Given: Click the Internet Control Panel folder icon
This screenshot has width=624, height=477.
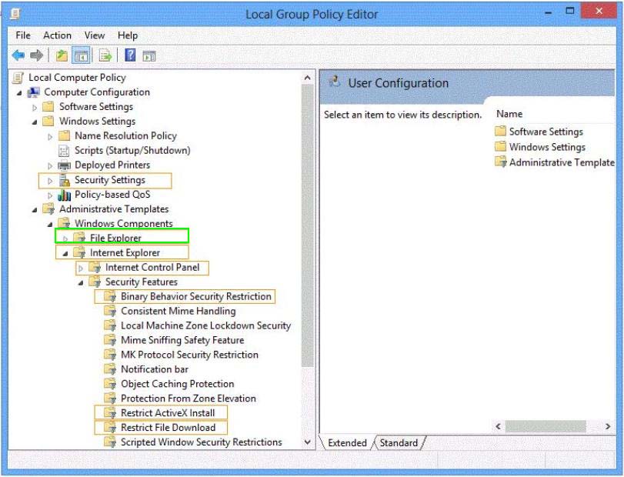Looking at the screenshot, I should [95, 267].
